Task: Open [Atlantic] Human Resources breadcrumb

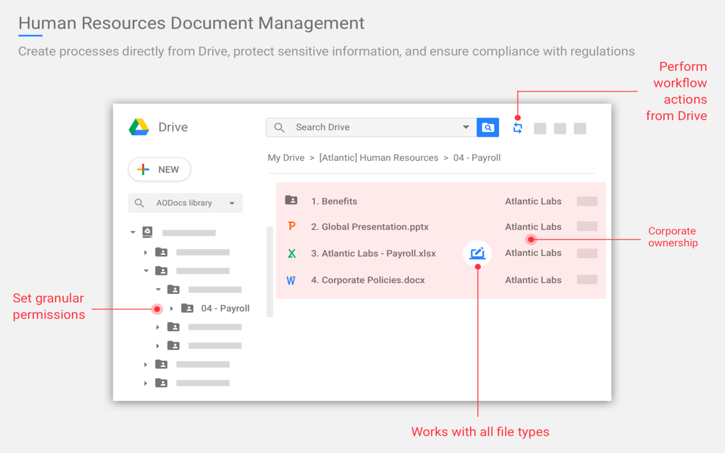Action: 379,158
